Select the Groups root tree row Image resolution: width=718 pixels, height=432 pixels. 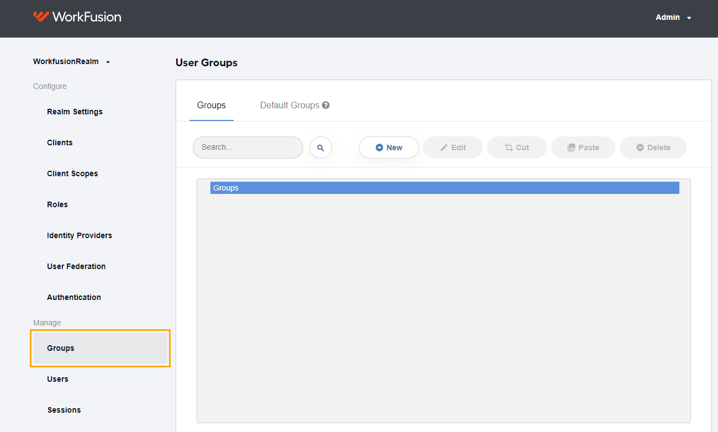coord(445,188)
